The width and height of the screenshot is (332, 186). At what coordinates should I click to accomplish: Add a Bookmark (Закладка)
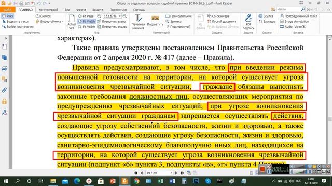coord(267,21)
